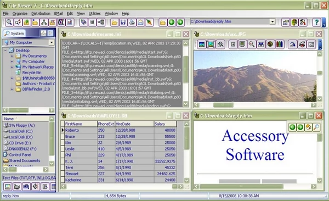Screen dimensions: 329x201
Task: Click the email envelope toolbar icon
Action: pos(140,22)
